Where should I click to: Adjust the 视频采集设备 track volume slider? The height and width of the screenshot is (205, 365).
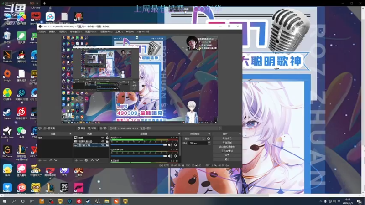click(x=139, y=156)
